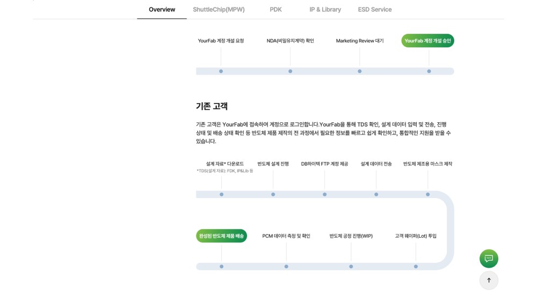Image resolution: width=537 pixels, height=295 pixels.
Task: Click the scroll-to-top arrow button
Action: tap(489, 281)
